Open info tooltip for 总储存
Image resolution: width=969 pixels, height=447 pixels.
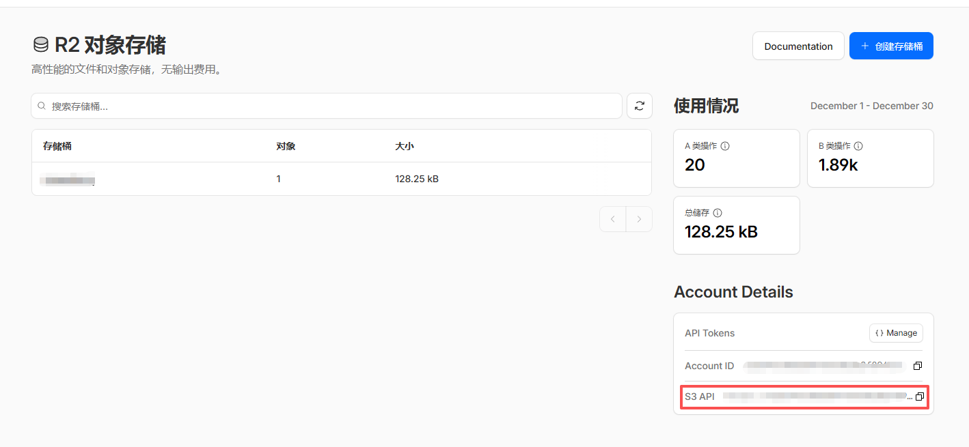(718, 213)
